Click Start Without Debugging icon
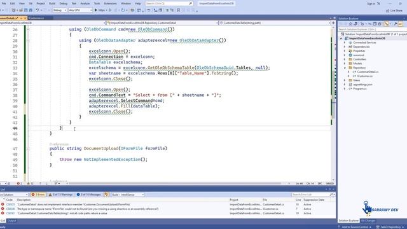This screenshot has width=407, height=229. pyautogui.click(x=110, y=10)
